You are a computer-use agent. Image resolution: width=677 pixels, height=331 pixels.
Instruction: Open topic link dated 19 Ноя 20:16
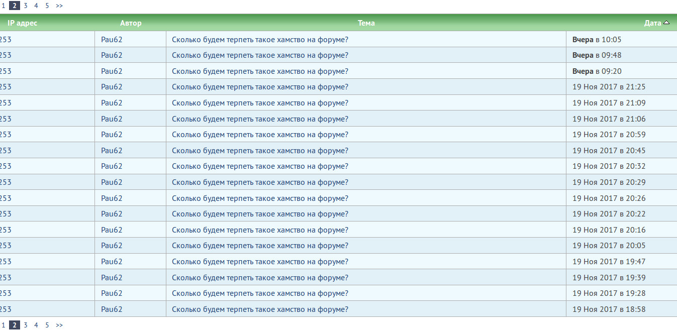[x=260, y=230]
